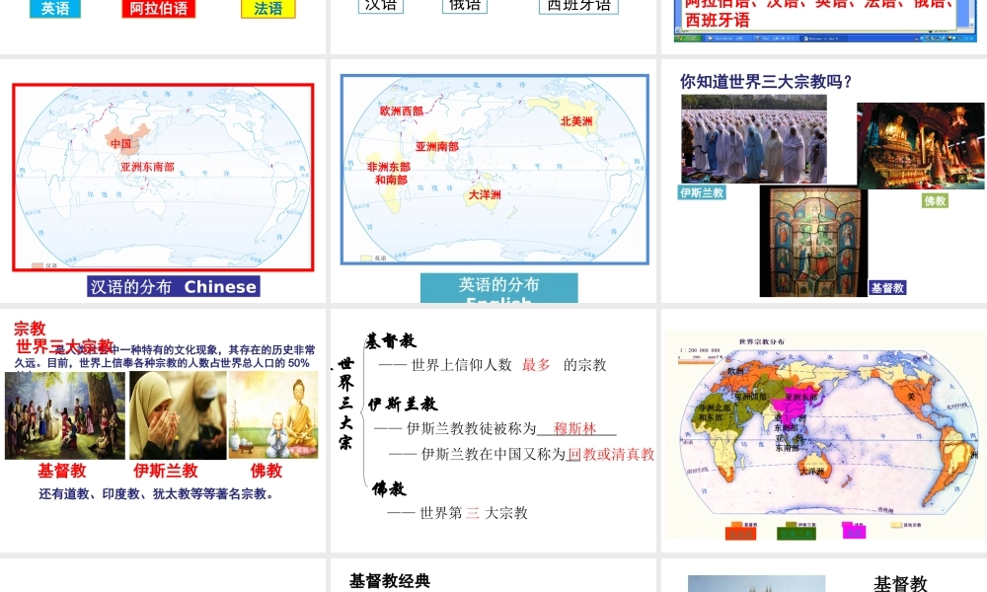The width and height of the screenshot is (987, 592).
Task: Click the 世界宗教分布 map title
Action: tap(762, 341)
